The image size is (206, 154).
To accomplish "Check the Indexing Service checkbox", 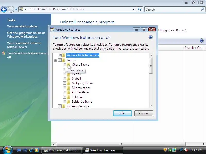I will click(x=60, y=106).
